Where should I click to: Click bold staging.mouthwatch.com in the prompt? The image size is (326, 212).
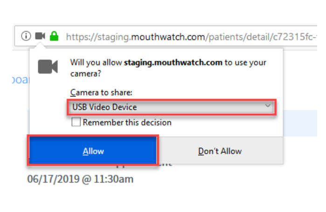(x=173, y=62)
